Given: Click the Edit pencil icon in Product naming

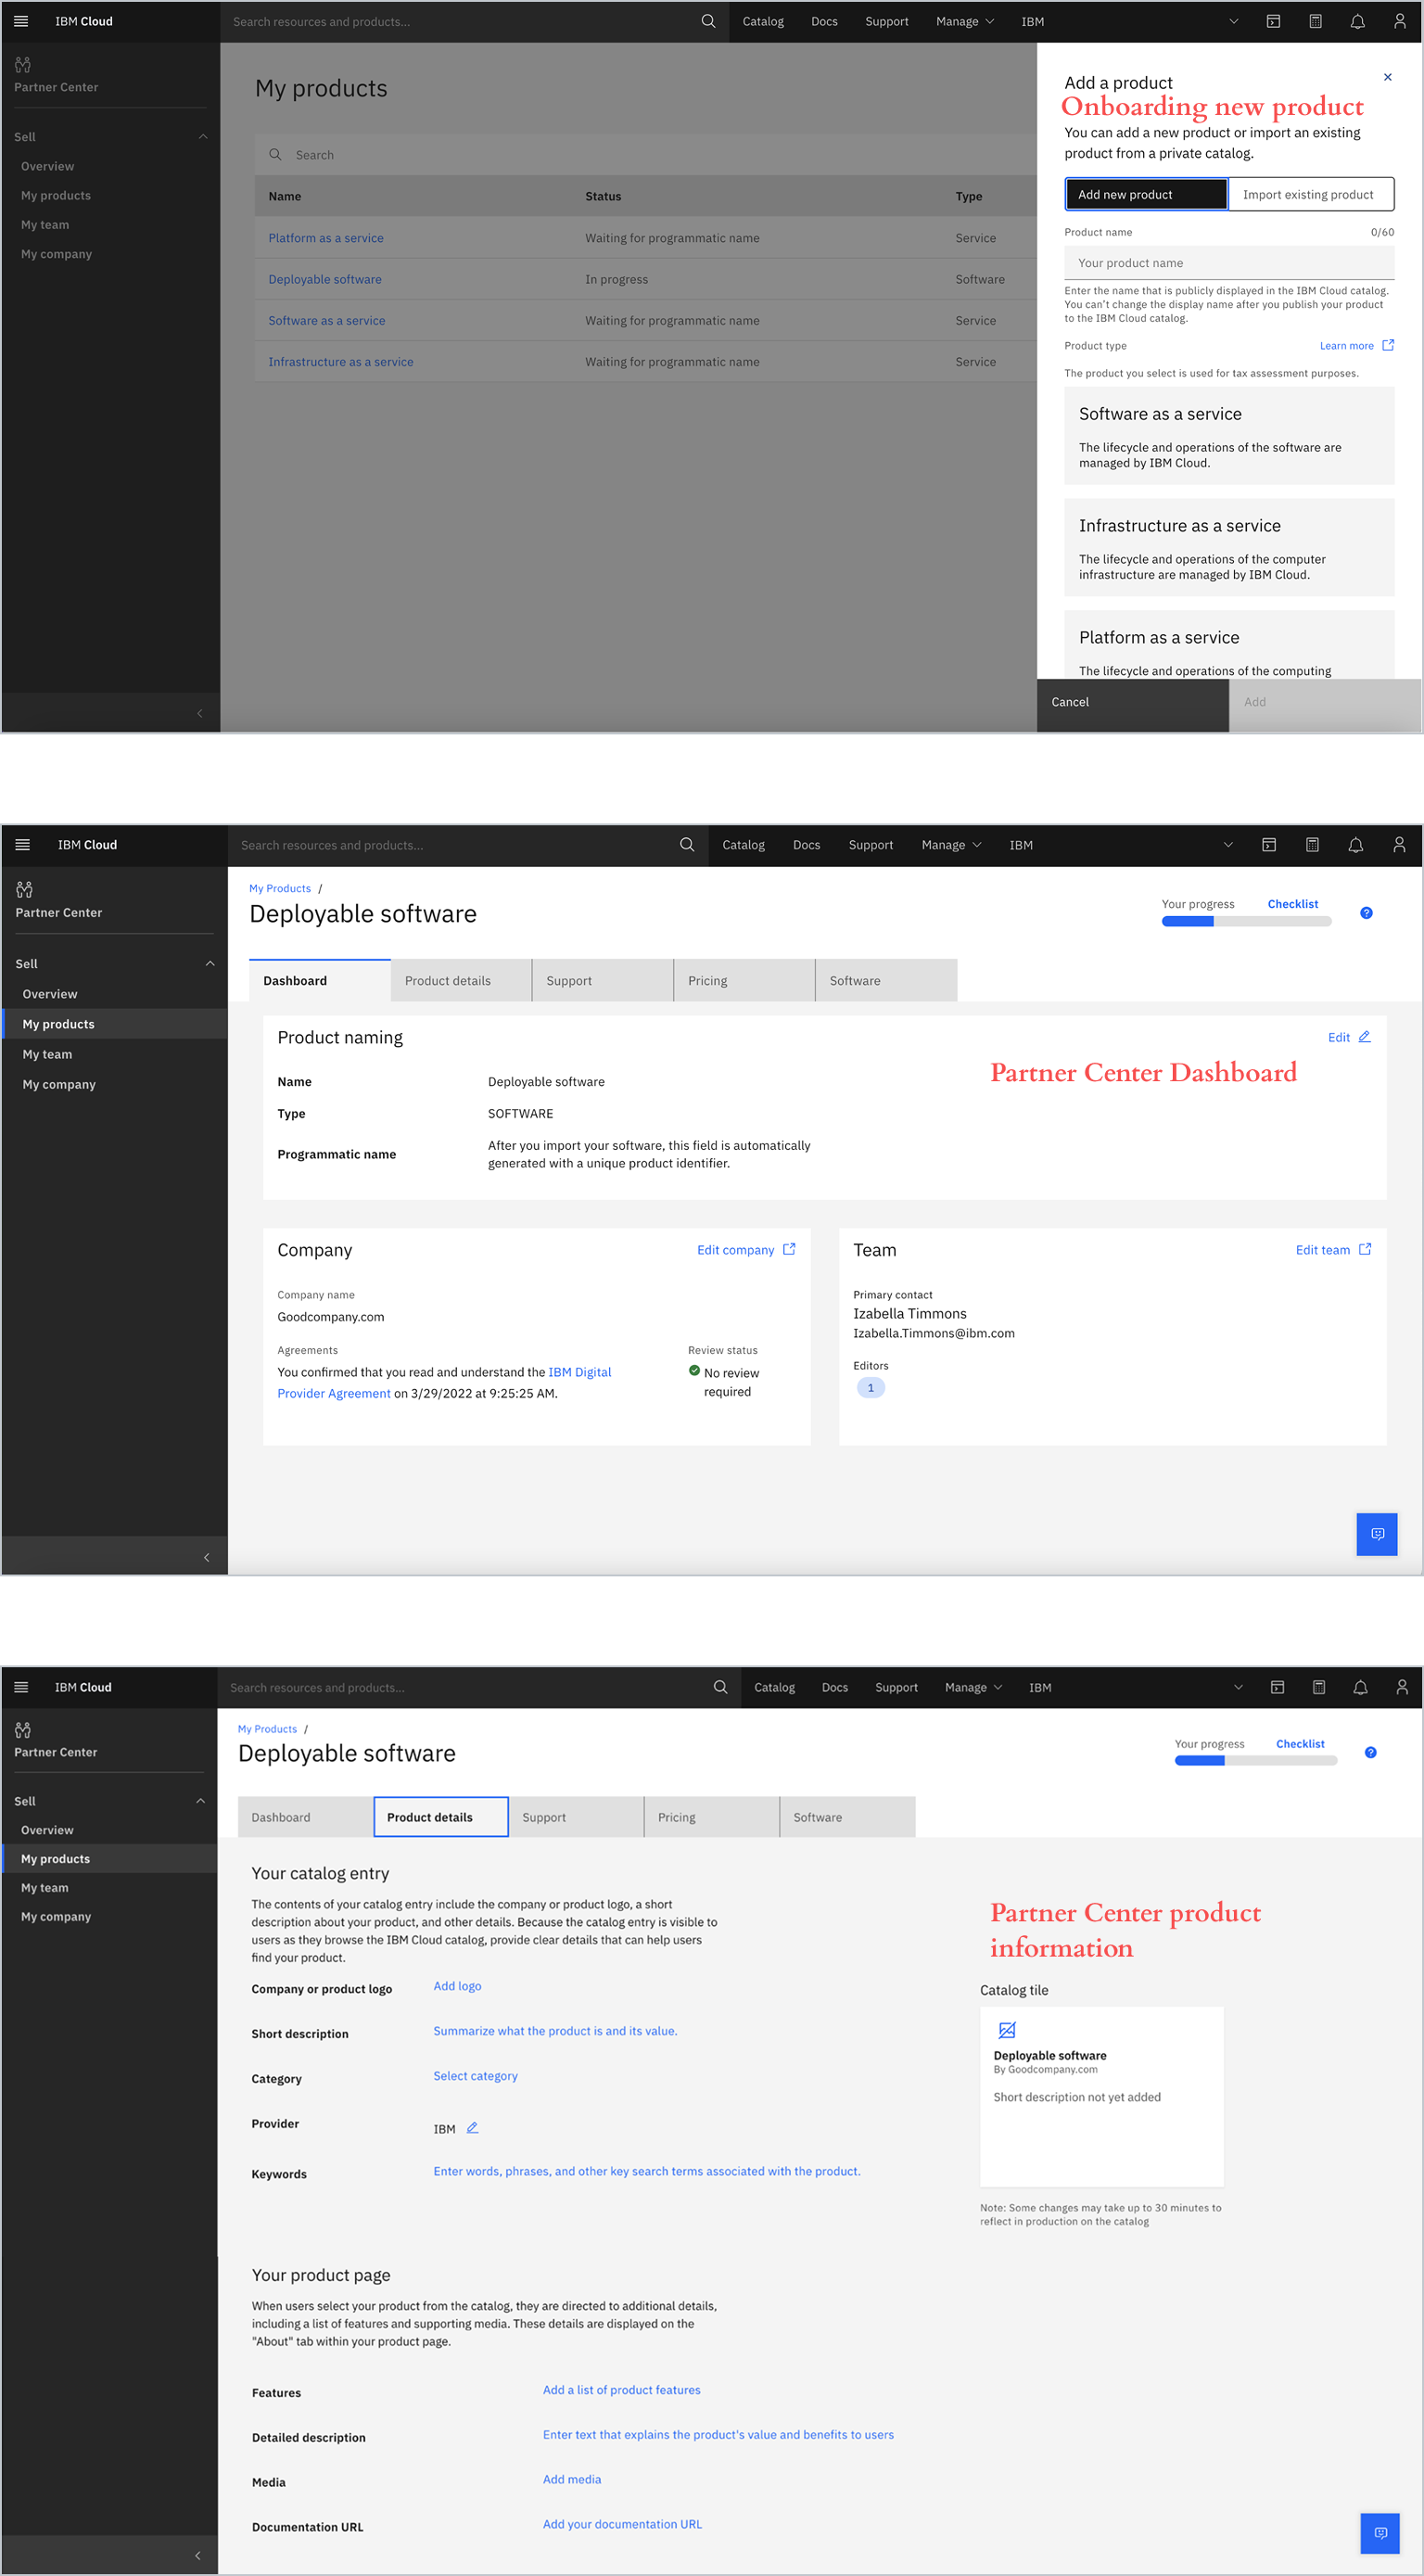Looking at the screenshot, I should 1364,1037.
